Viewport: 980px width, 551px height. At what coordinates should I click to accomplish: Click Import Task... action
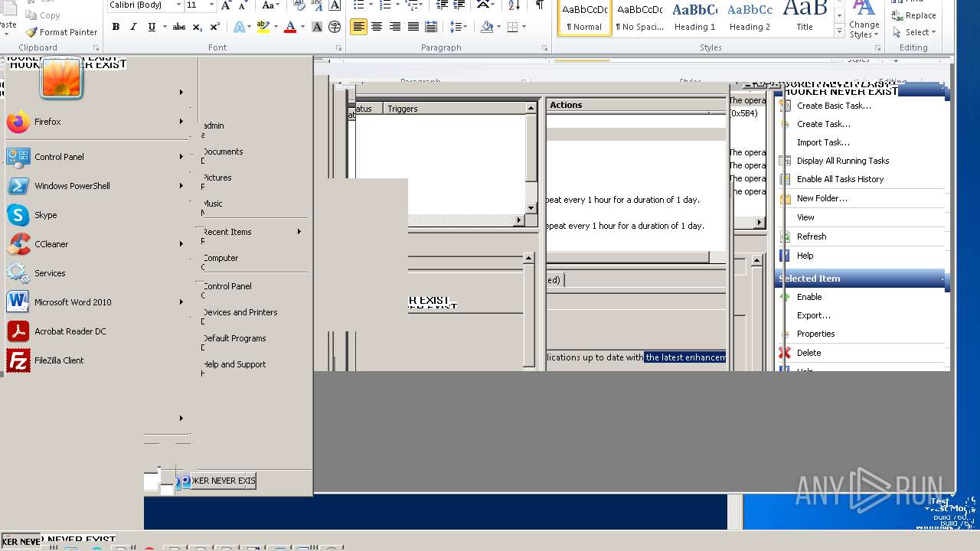point(823,142)
